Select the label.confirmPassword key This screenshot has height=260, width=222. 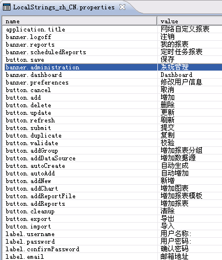tap(43, 249)
